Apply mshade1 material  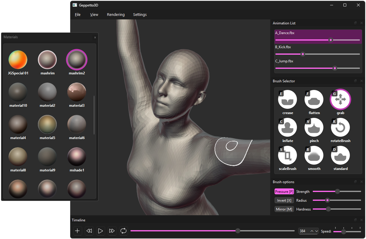click(x=77, y=157)
